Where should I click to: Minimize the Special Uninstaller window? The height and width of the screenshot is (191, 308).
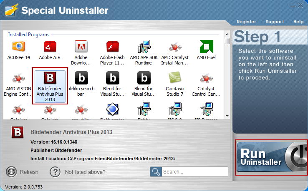[x=293, y=6]
